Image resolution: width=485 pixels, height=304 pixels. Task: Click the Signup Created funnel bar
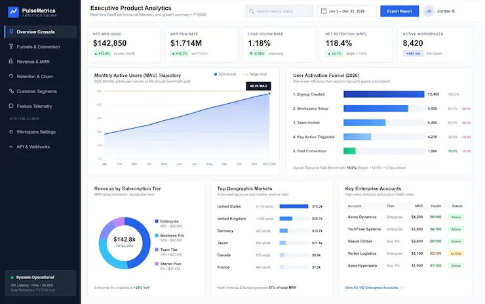point(384,94)
